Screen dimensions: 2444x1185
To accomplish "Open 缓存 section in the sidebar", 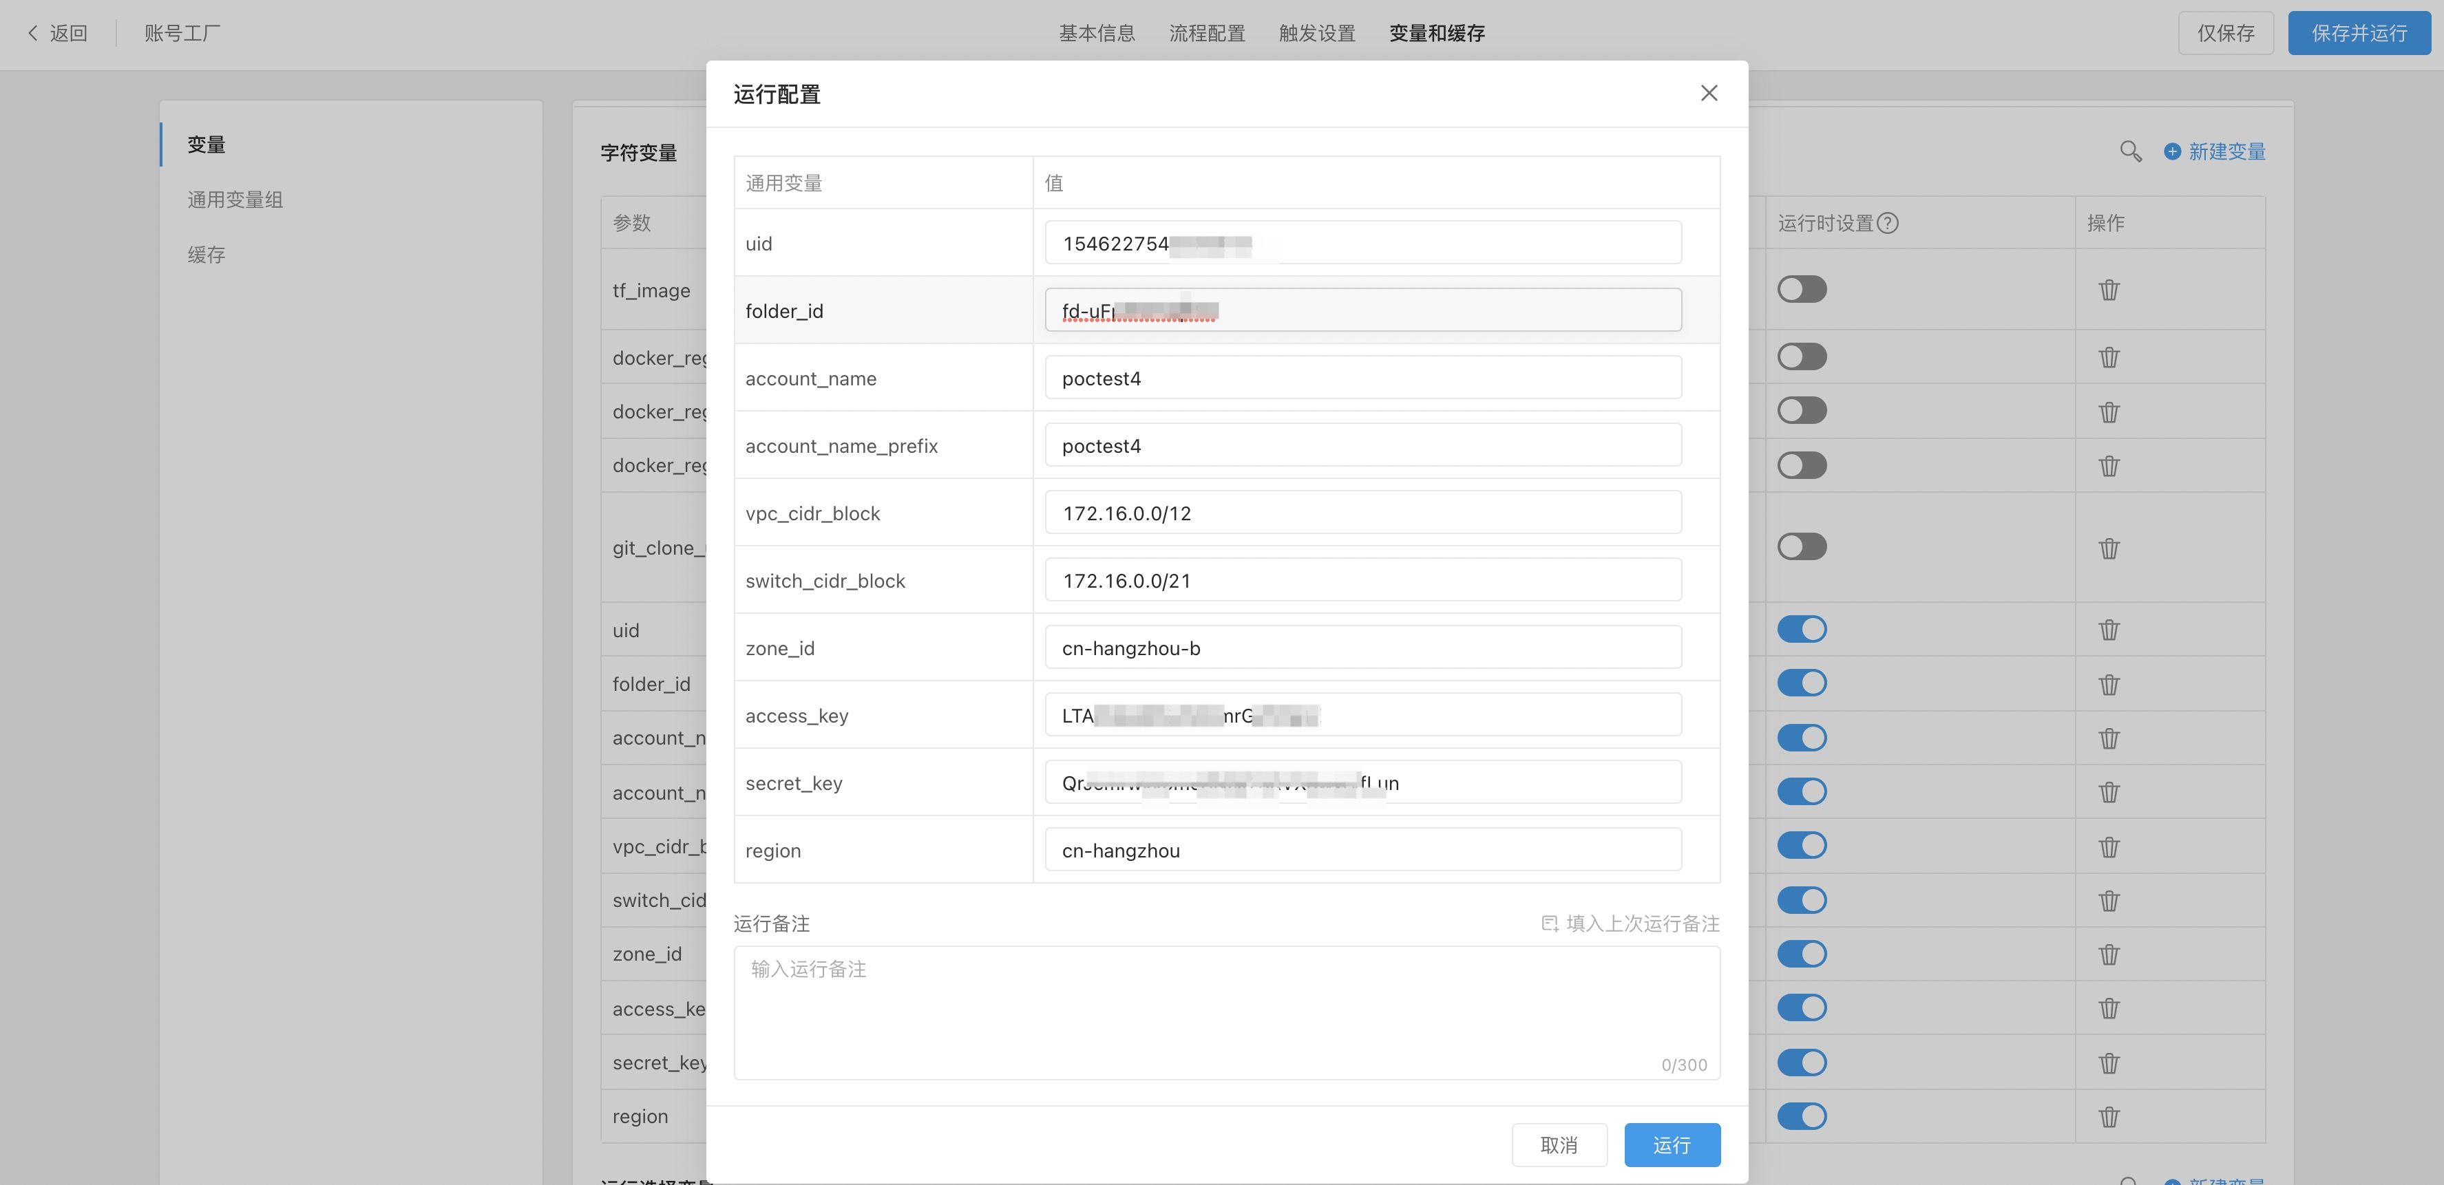I will pos(206,255).
